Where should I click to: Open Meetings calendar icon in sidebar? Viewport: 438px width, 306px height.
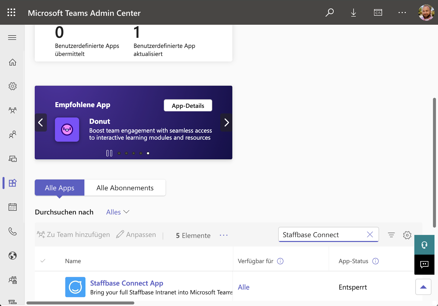click(x=12, y=207)
